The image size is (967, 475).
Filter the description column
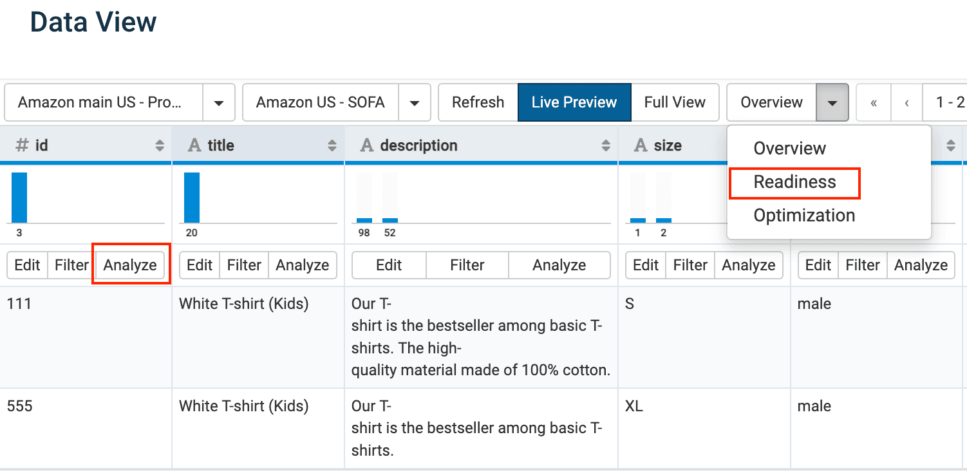point(467,265)
